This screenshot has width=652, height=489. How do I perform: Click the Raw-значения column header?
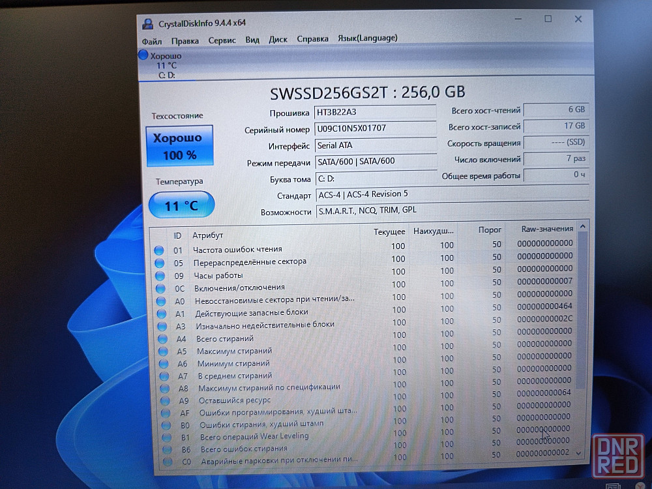(546, 229)
